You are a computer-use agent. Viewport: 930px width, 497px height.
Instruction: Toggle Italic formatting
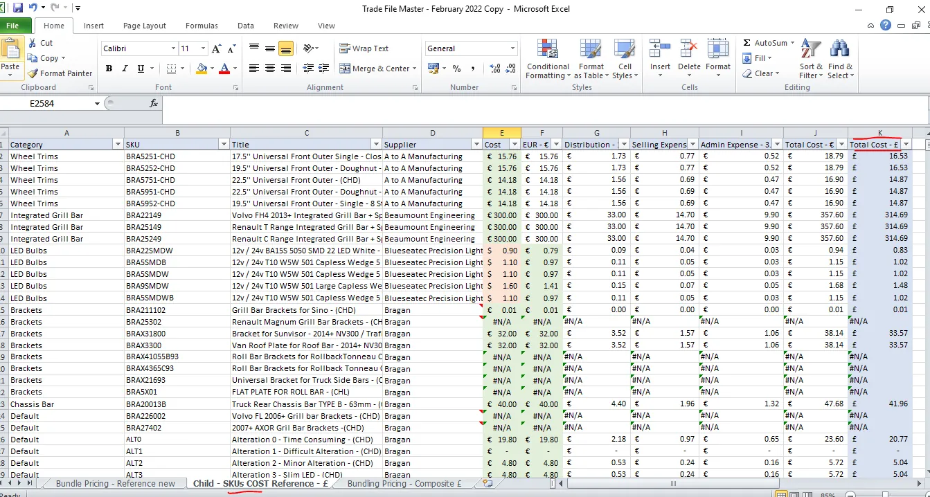pyautogui.click(x=125, y=69)
